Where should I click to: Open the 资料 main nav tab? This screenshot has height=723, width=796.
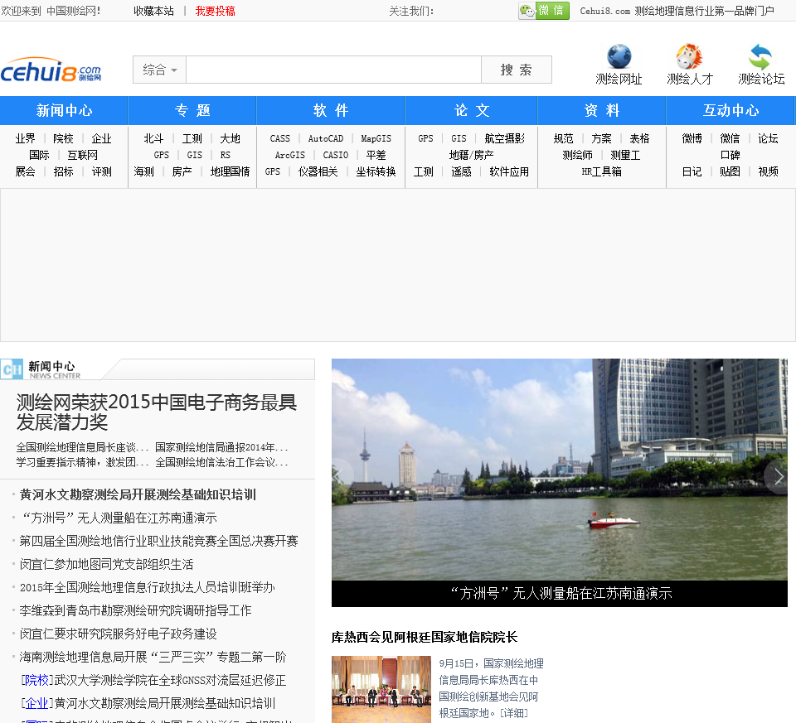tap(602, 110)
